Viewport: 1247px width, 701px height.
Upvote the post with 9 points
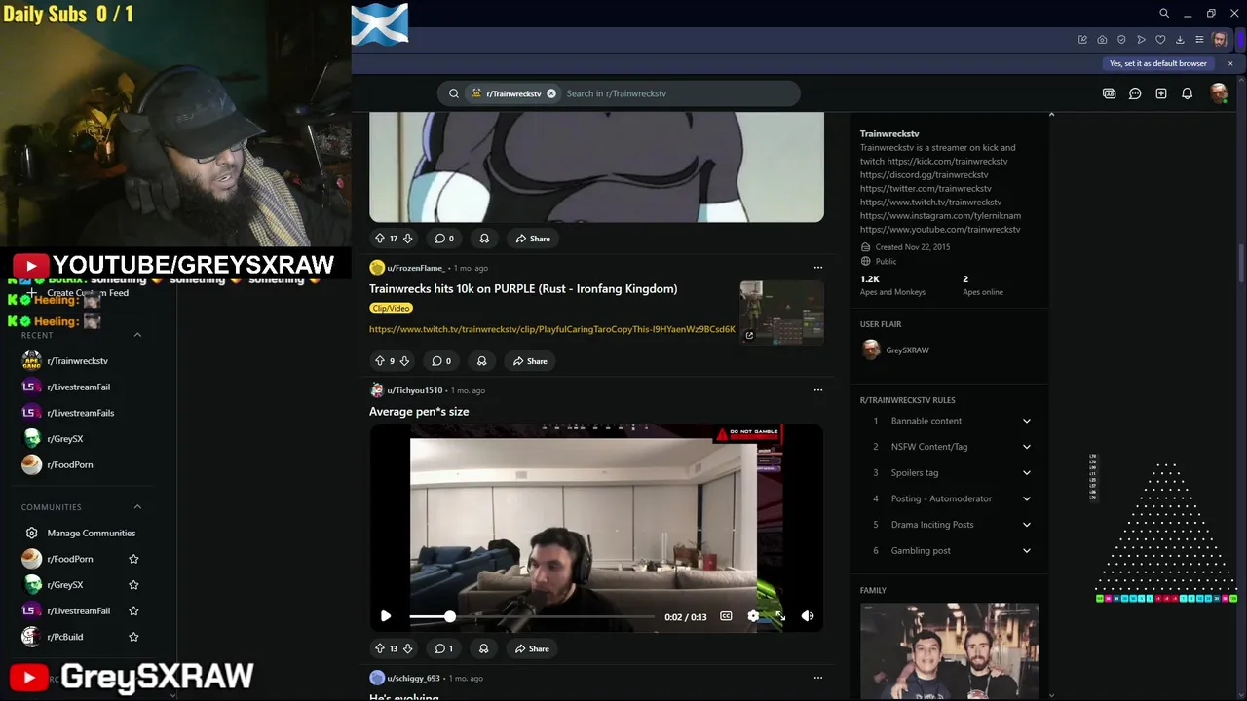(380, 361)
